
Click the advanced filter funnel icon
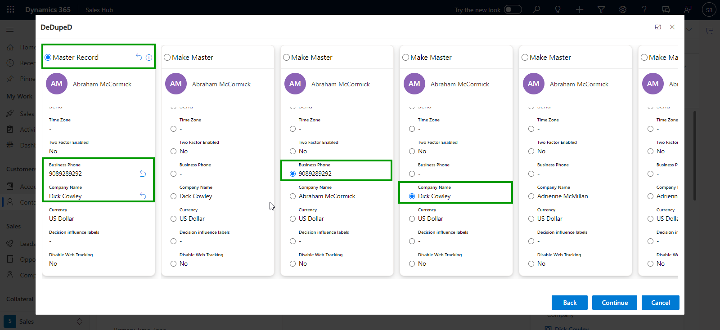click(x=601, y=9)
